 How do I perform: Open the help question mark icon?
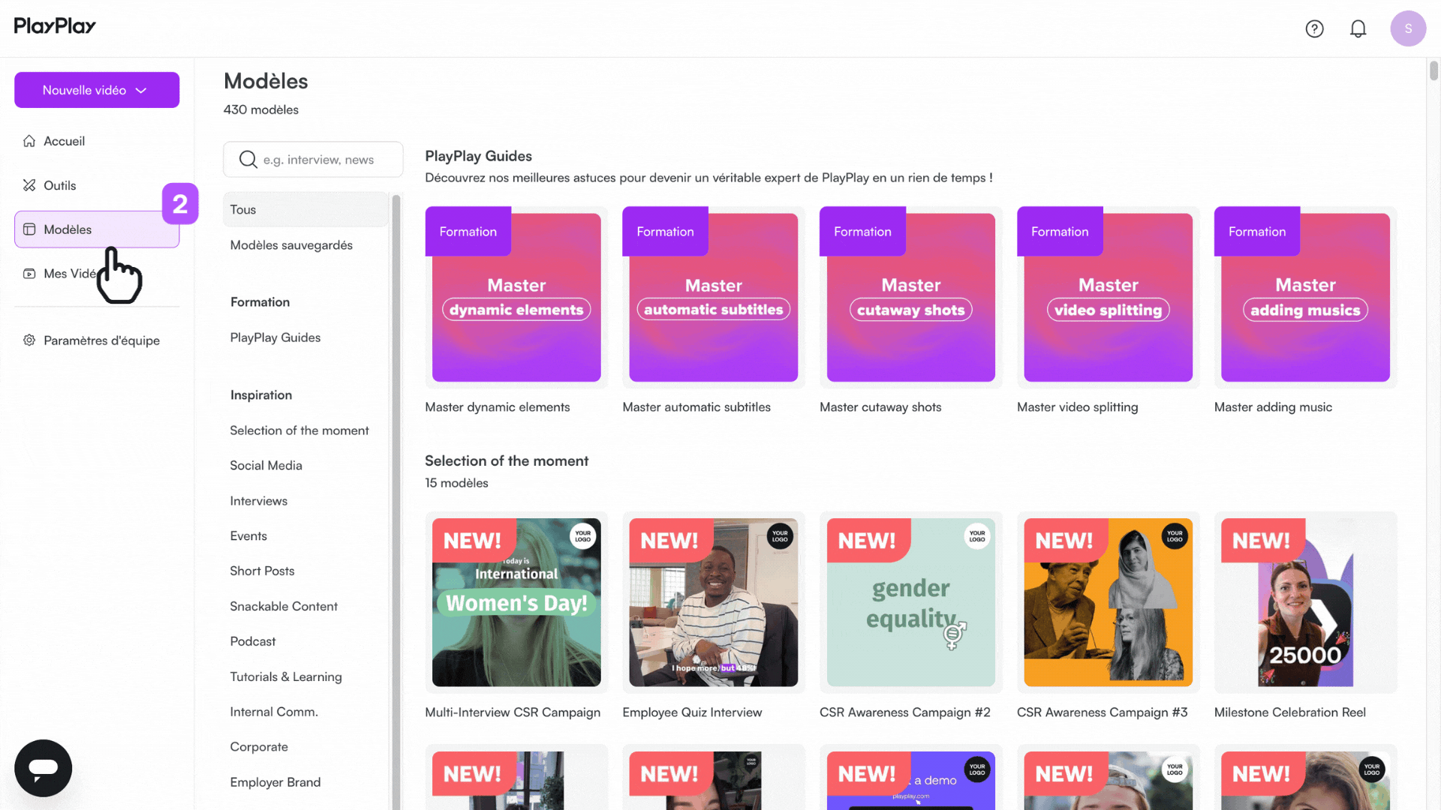pos(1314,28)
